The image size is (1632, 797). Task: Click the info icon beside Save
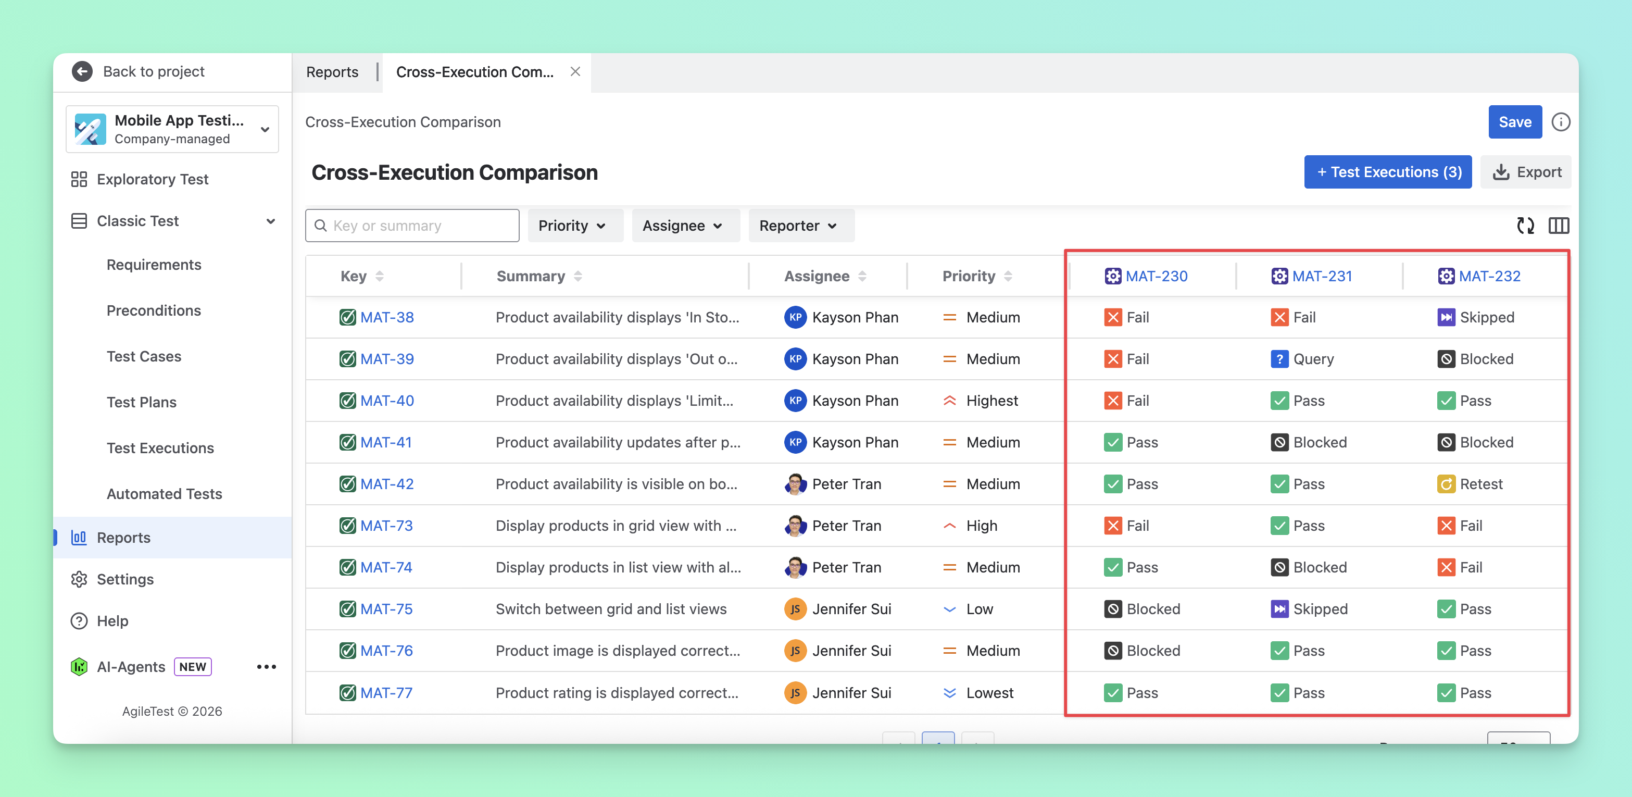click(1561, 122)
